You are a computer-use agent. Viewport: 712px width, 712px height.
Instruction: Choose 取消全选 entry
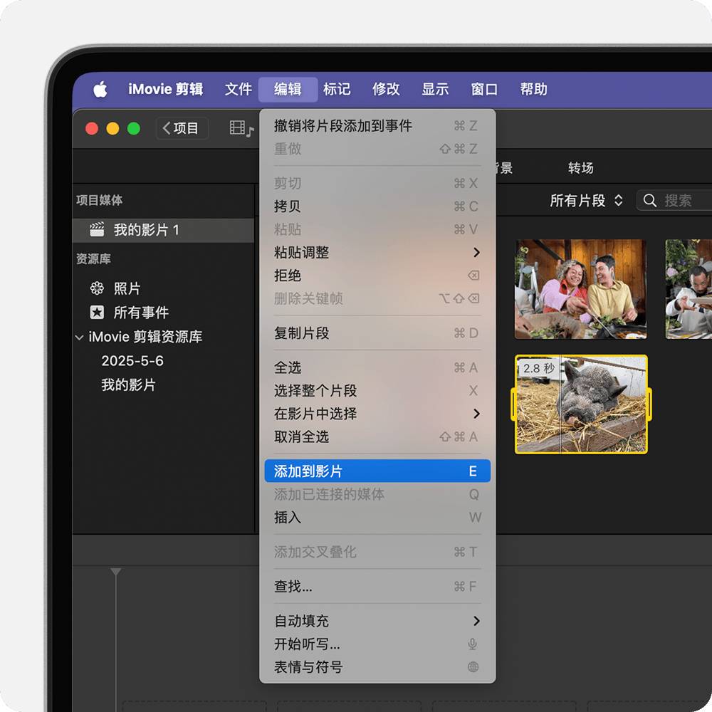pyautogui.click(x=377, y=437)
